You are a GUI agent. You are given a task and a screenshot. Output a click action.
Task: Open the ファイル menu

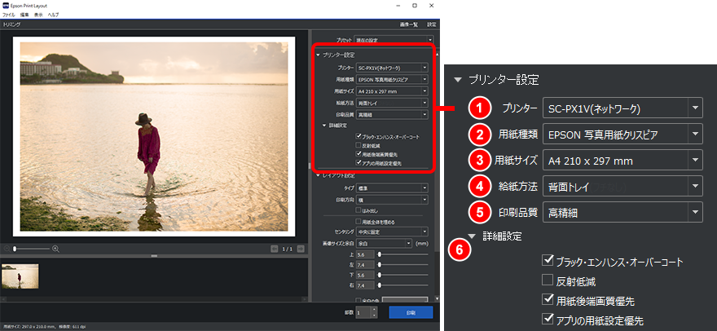(x=9, y=15)
